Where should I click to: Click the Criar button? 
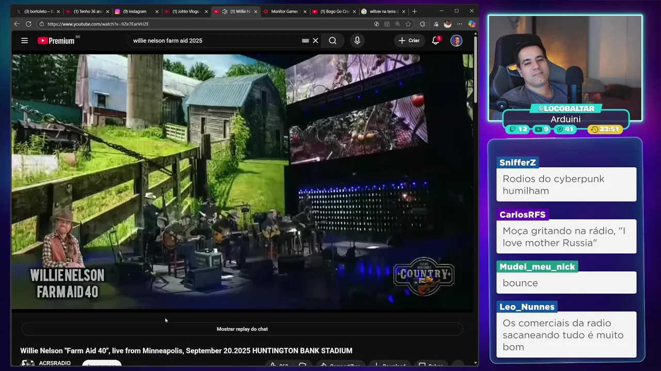click(x=409, y=41)
